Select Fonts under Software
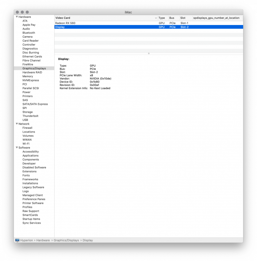 pyautogui.click(x=26, y=175)
